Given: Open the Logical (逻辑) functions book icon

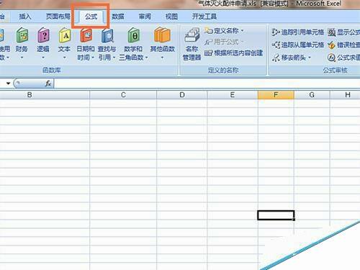Looking at the screenshot, I should tap(43, 35).
